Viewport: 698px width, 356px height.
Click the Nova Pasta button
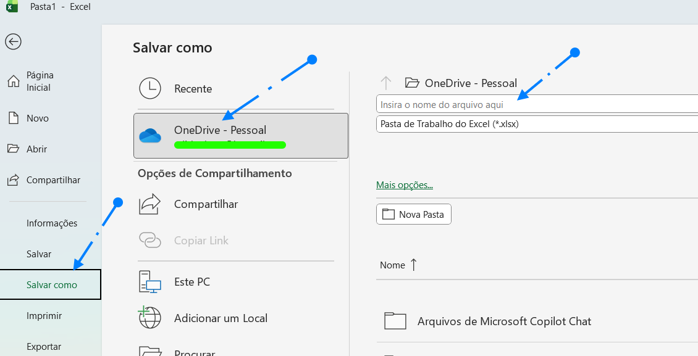coord(413,214)
